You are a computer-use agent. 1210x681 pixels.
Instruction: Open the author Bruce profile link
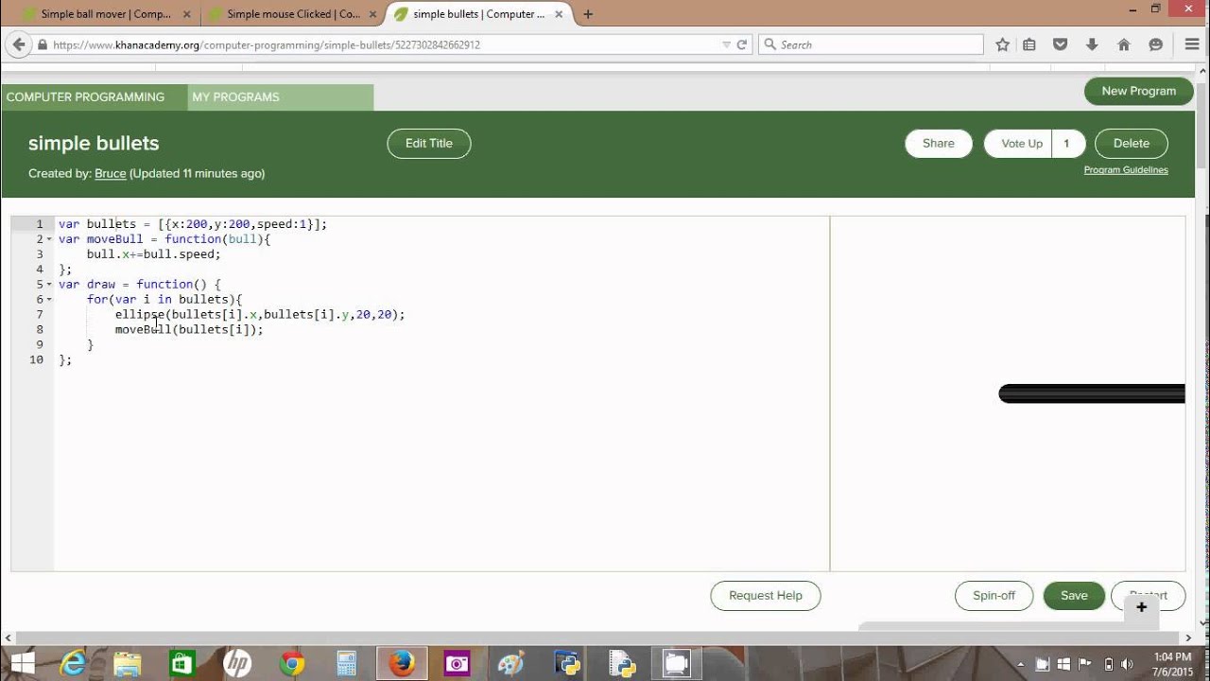click(110, 174)
